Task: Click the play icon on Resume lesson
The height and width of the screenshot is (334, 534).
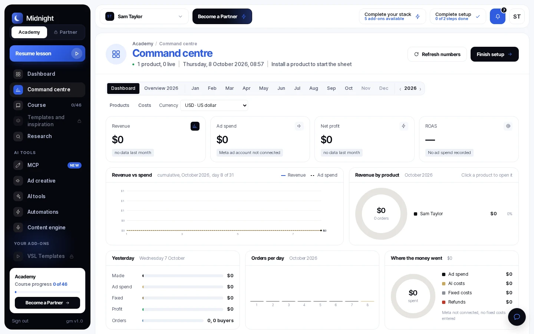Action: (x=77, y=53)
